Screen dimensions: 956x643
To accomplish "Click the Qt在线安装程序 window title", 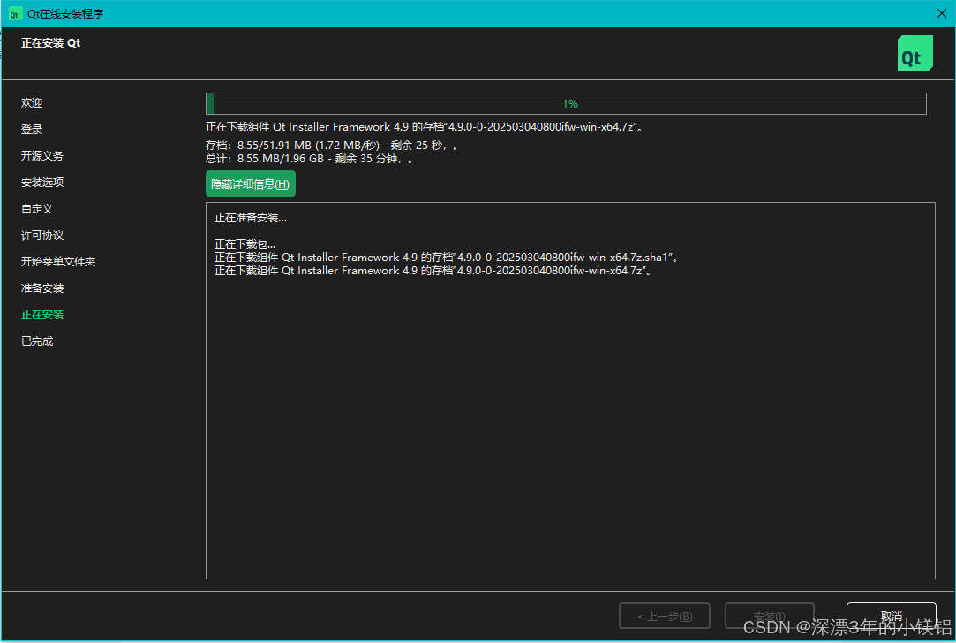I will pos(65,13).
